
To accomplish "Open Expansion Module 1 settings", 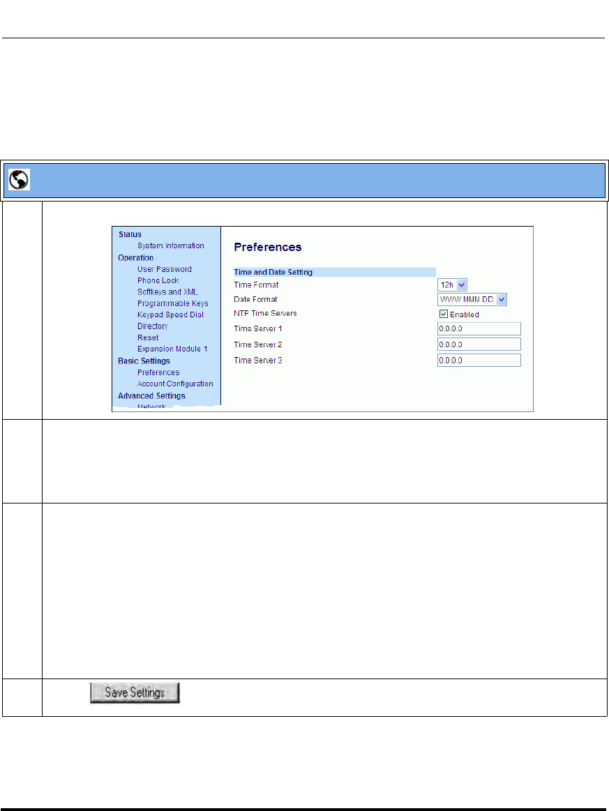I will (x=172, y=349).
